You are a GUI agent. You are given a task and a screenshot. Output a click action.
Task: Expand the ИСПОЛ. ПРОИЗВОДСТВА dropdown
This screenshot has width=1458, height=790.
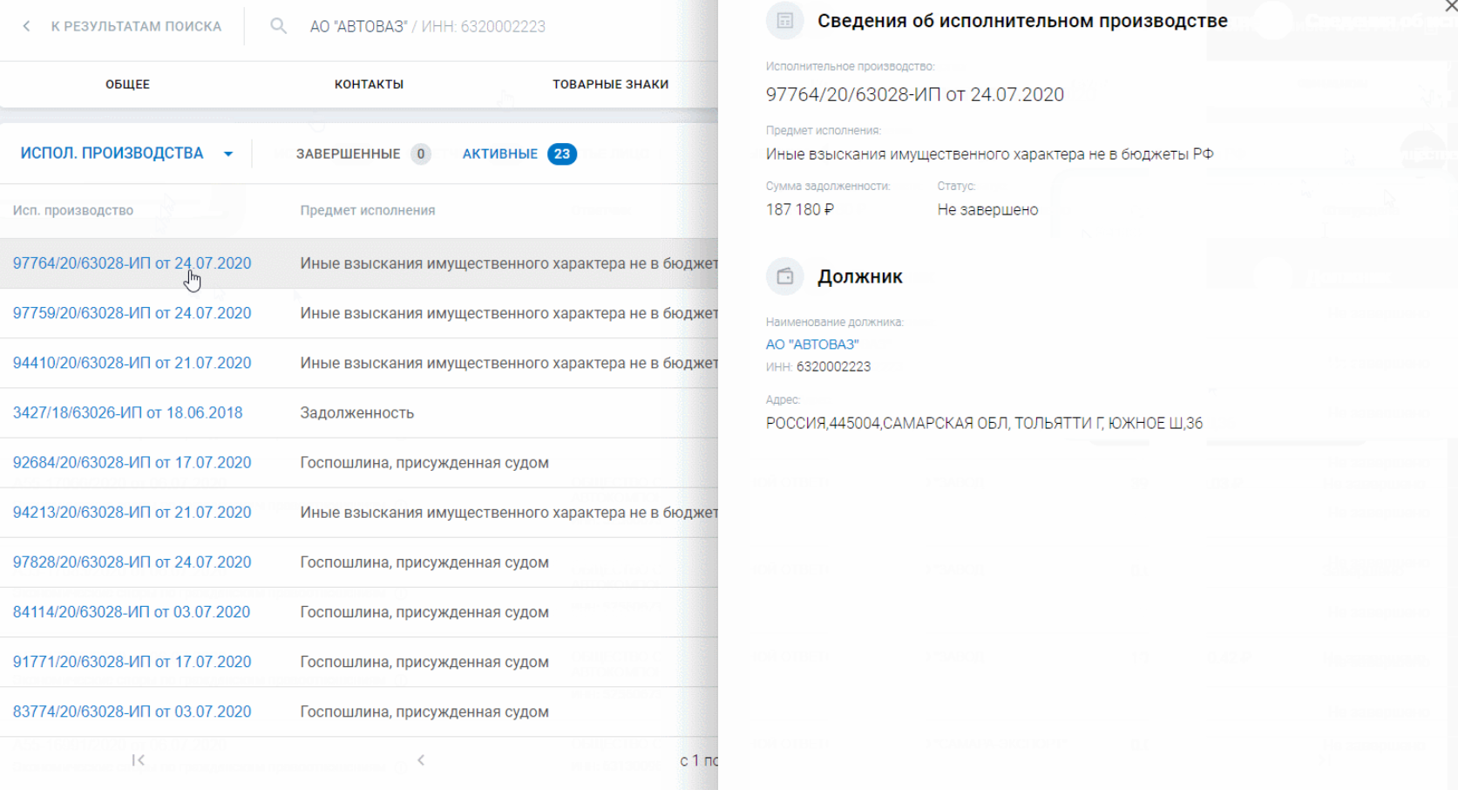(228, 154)
